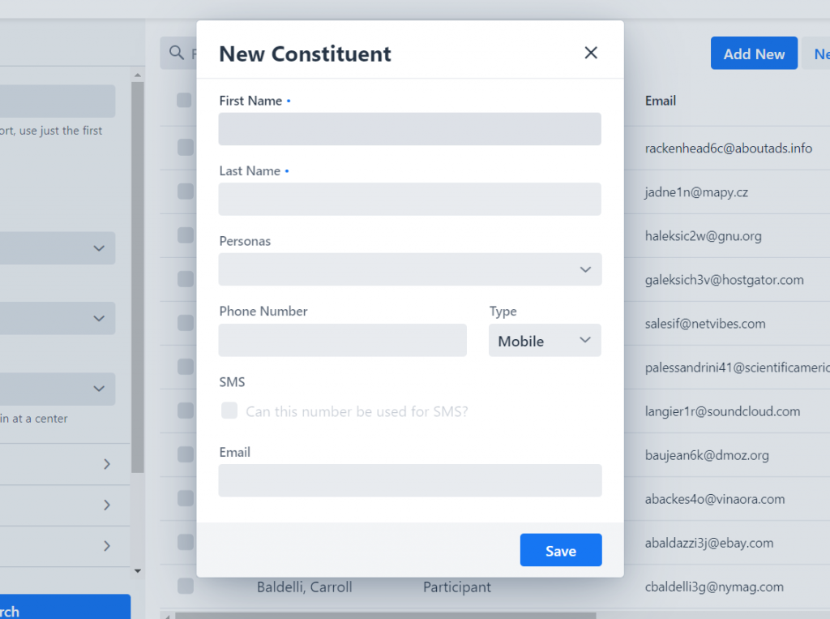Close the New Constituent dialog

(x=591, y=53)
